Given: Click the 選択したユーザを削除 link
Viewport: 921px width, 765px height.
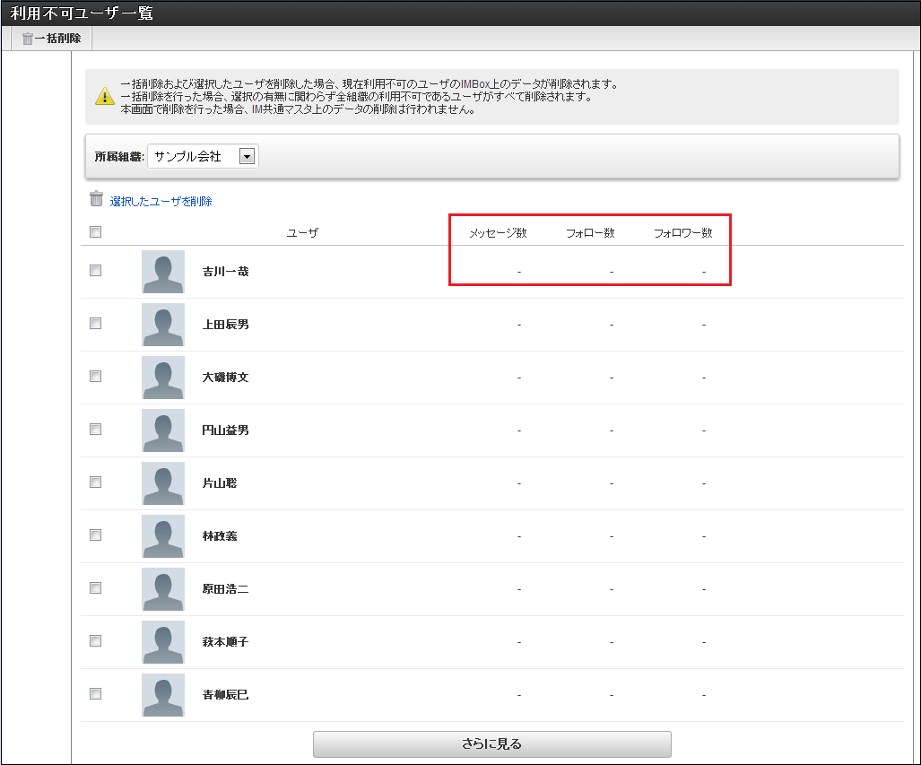Looking at the screenshot, I should pos(161,202).
